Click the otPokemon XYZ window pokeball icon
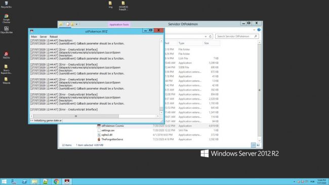 [32, 31]
